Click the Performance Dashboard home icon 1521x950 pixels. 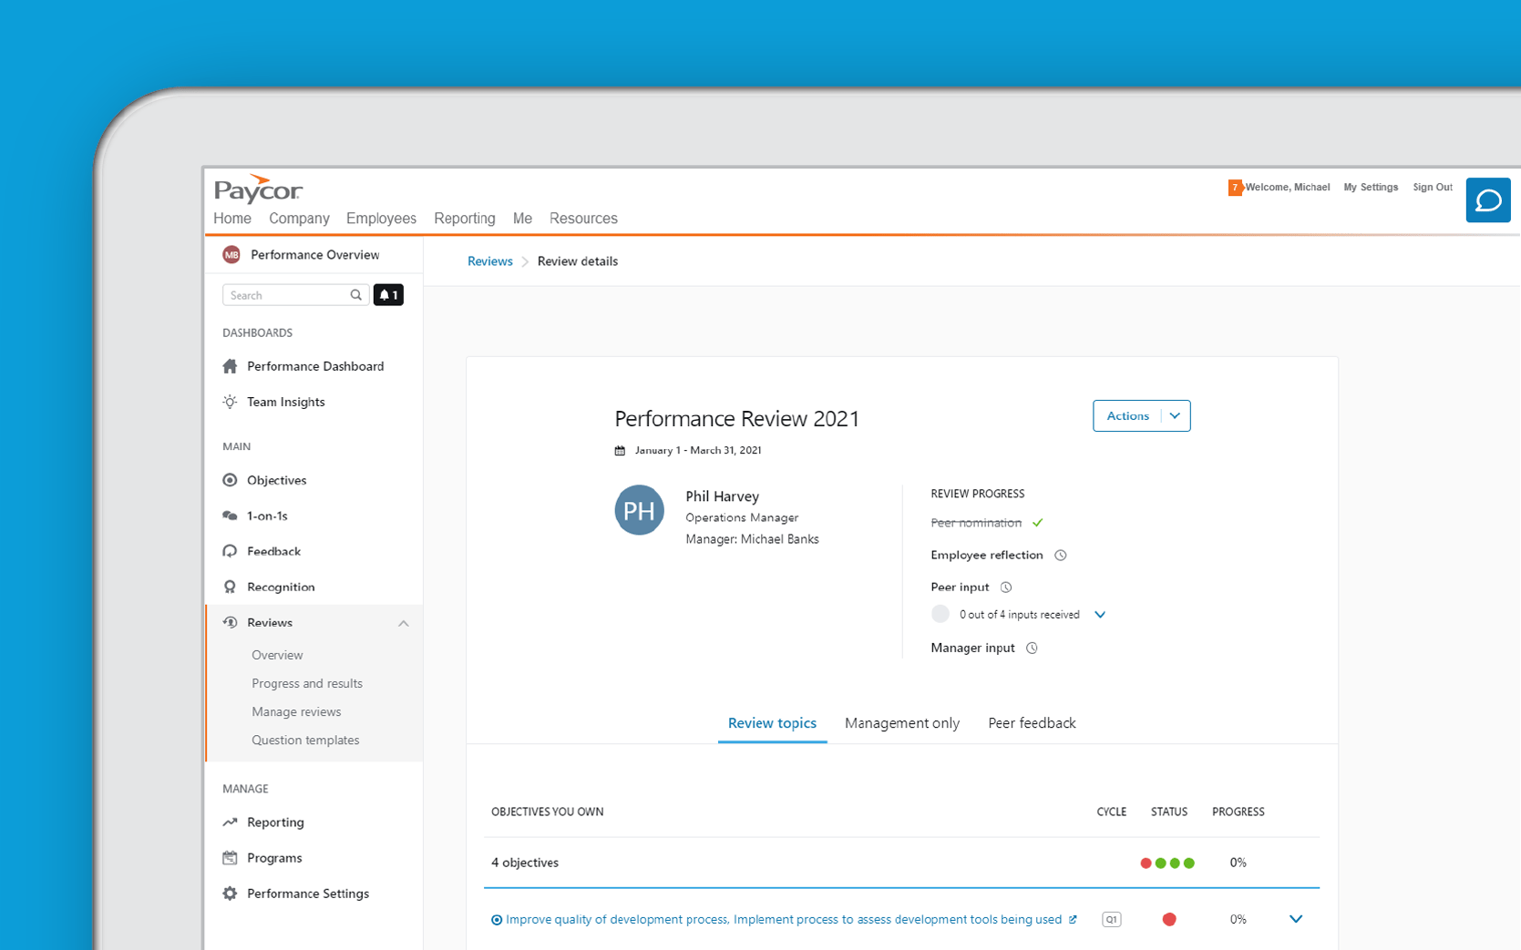click(x=230, y=366)
